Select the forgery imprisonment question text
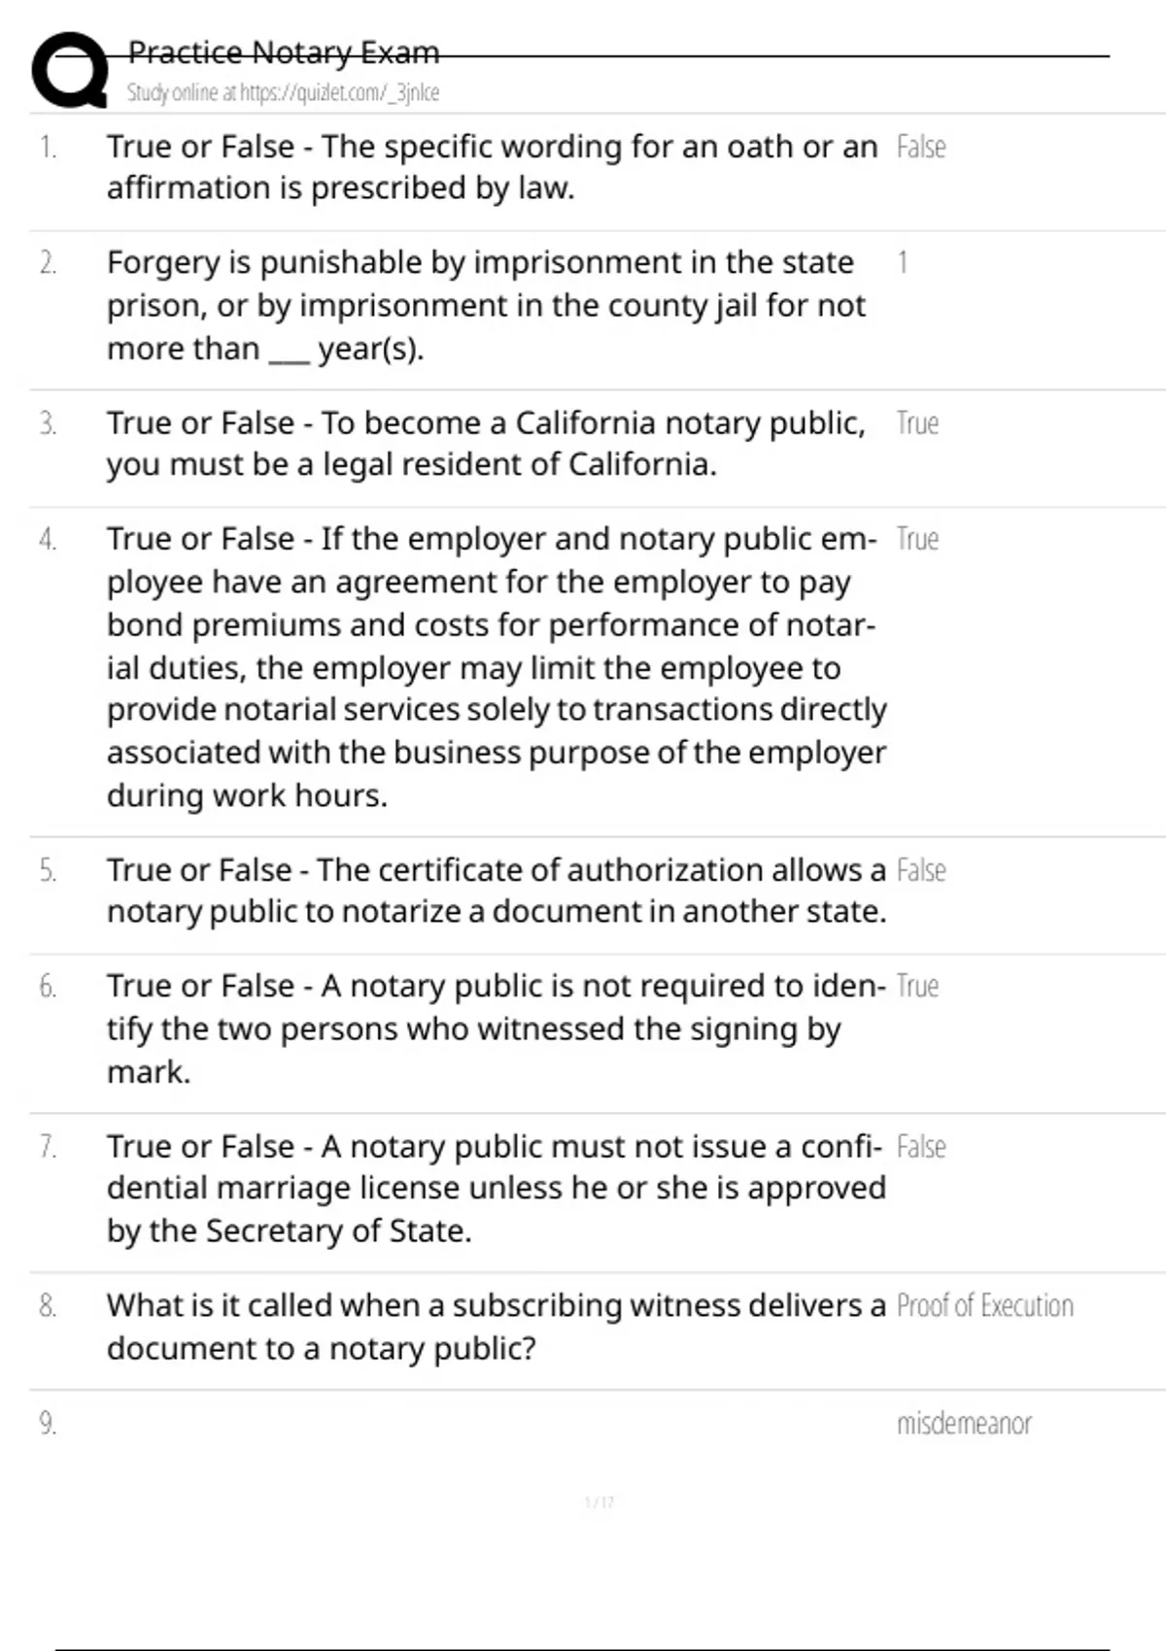 pyautogui.click(x=486, y=305)
